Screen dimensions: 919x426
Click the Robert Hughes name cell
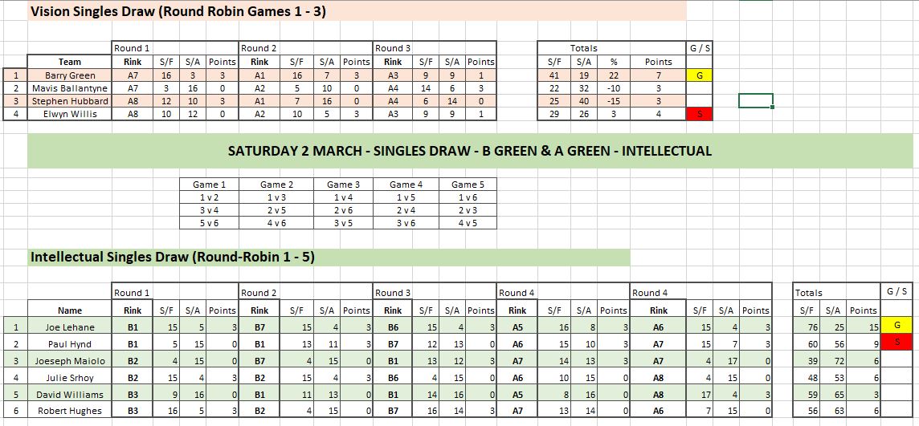pos(70,411)
